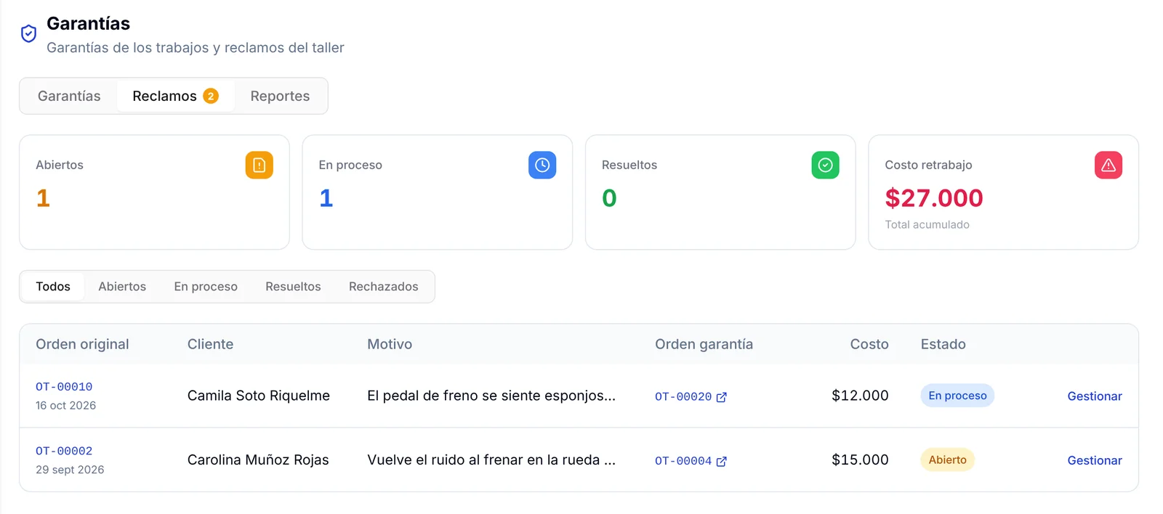
Task: Click the $15.000 cost cell
Action: click(x=860, y=460)
